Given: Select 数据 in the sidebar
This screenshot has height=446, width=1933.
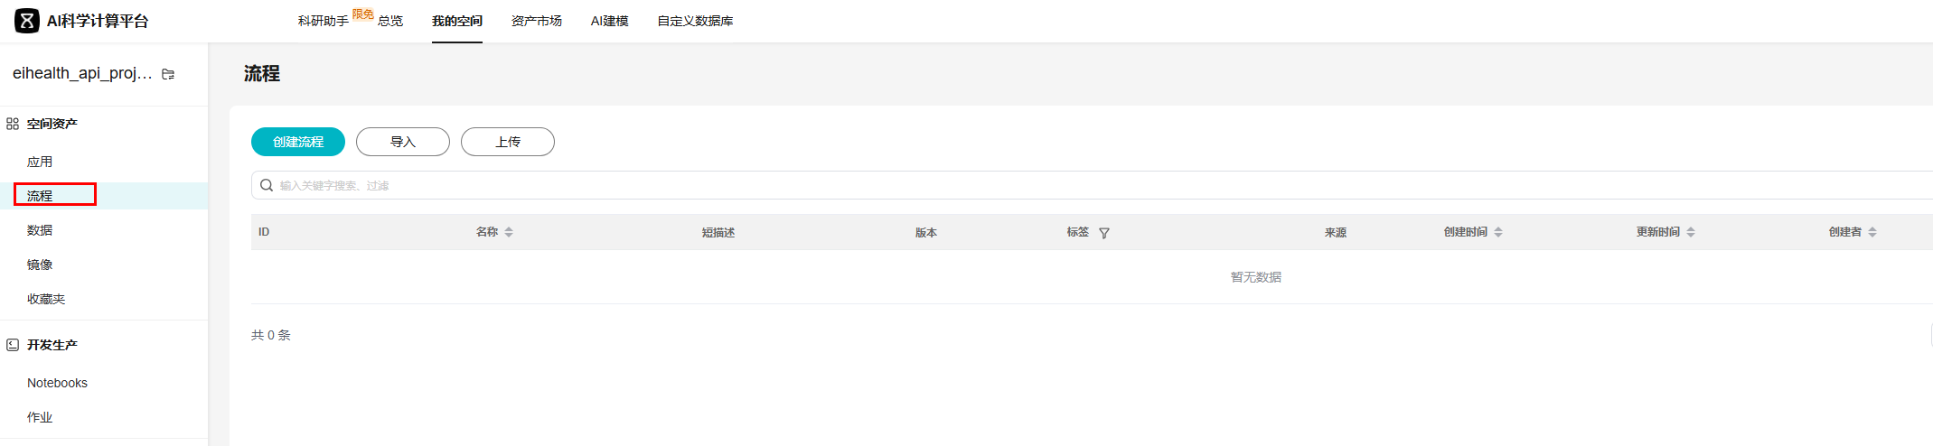Looking at the screenshot, I should click(40, 230).
